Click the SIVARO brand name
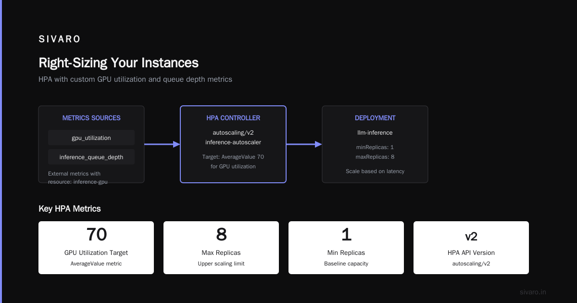This screenshot has width=577, height=303. point(60,39)
